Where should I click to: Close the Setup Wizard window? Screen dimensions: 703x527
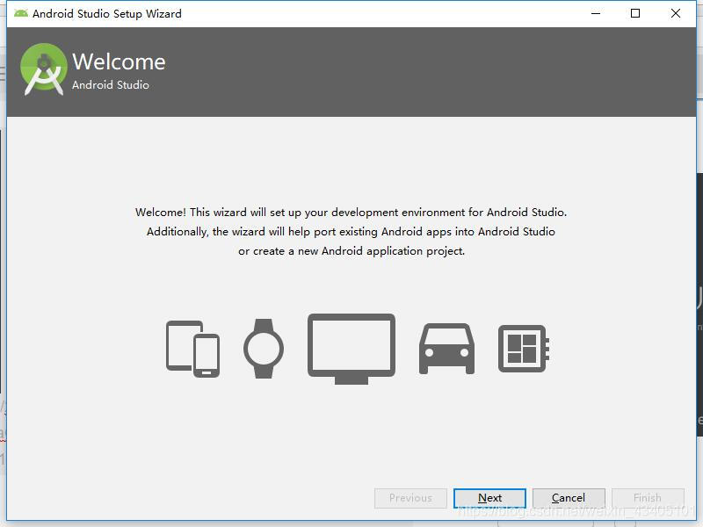tap(676, 13)
